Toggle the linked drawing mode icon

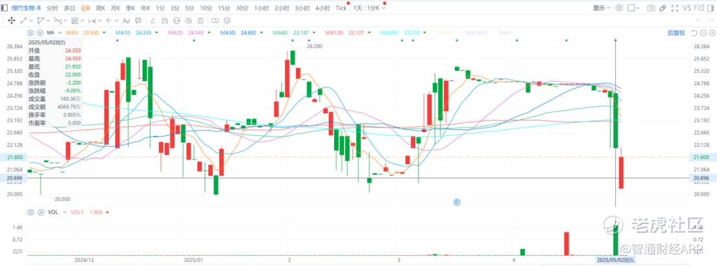click(x=215, y=21)
